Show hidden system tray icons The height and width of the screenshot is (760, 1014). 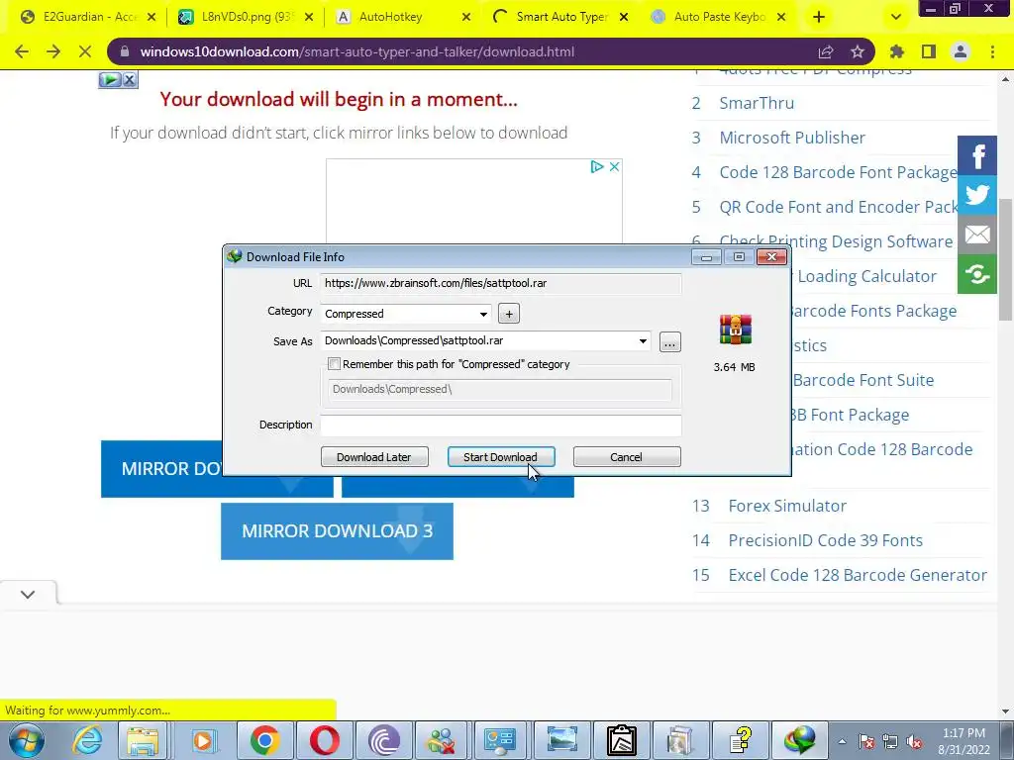pos(842,741)
